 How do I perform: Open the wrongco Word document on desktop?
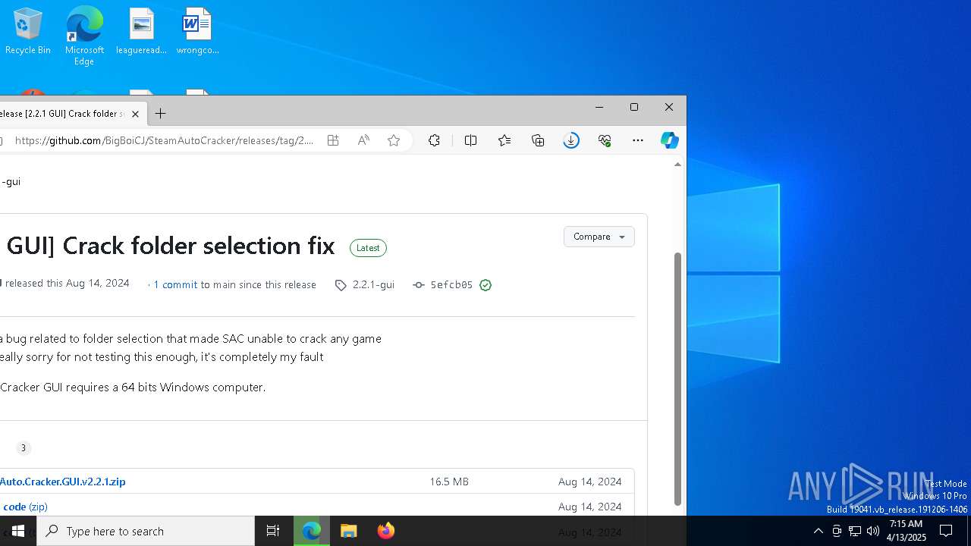coord(197,32)
